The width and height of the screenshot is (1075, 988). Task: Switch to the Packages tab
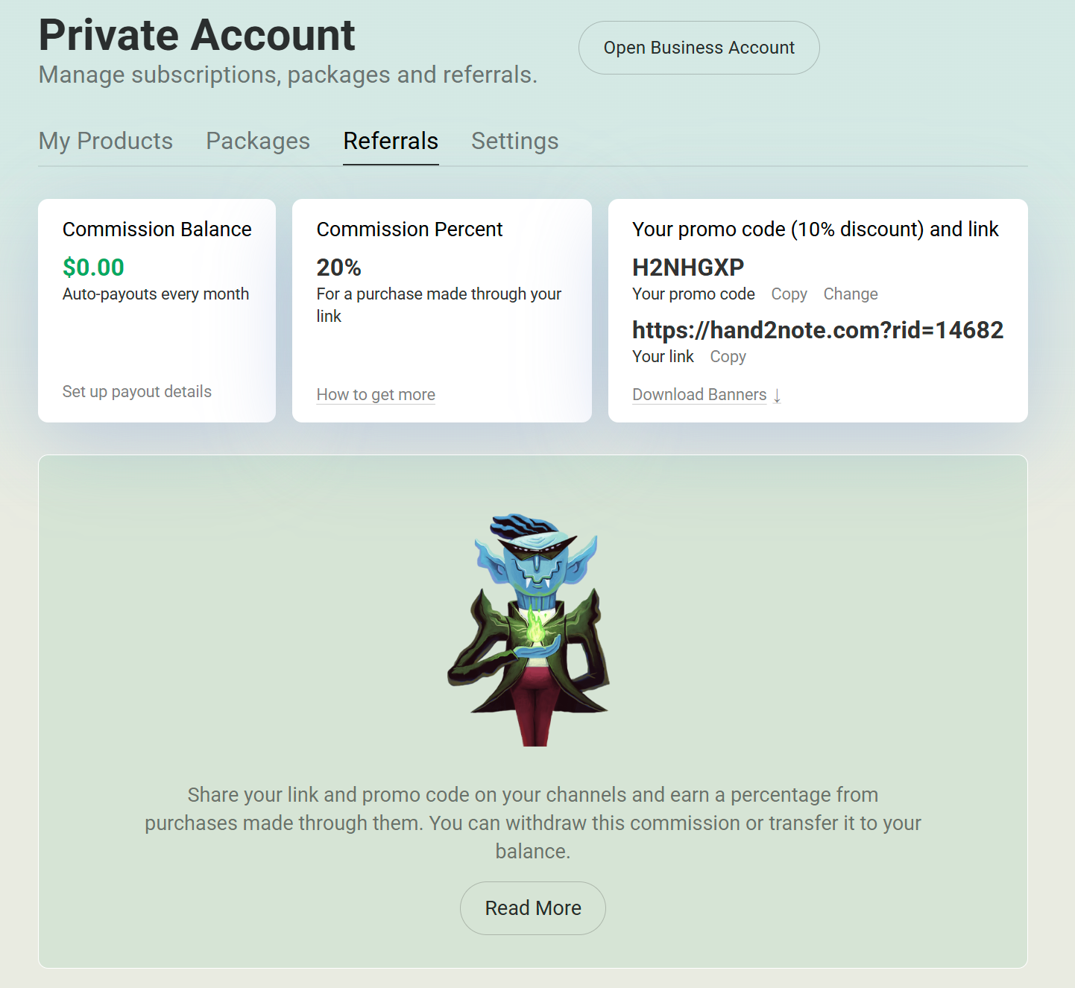point(258,141)
